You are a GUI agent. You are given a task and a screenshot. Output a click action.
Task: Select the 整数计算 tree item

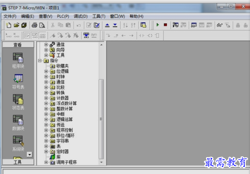coord(65,109)
